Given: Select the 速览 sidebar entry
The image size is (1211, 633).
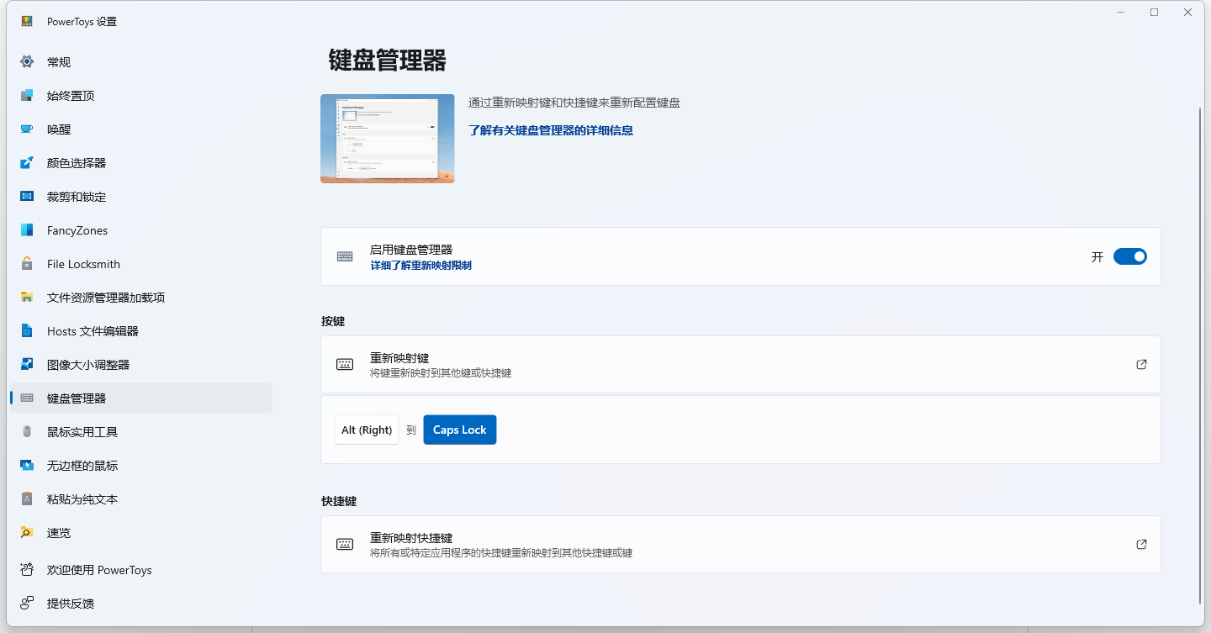Looking at the screenshot, I should [x=140, y=532].
